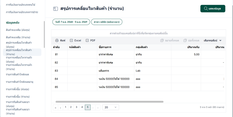
Task: Click the page summary 5 จาก 5 หน้า text
Action: click(212, 107)
